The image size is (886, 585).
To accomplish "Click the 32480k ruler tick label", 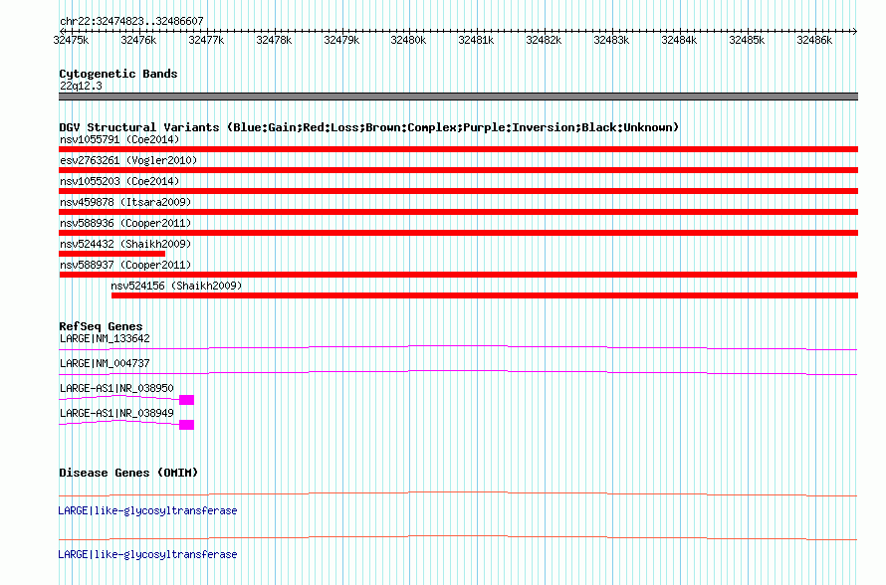I will click(x=408, y=40).
